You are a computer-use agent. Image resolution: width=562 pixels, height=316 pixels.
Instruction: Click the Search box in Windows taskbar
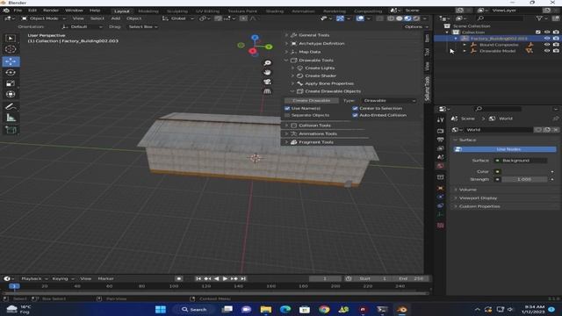click(194, 309)
